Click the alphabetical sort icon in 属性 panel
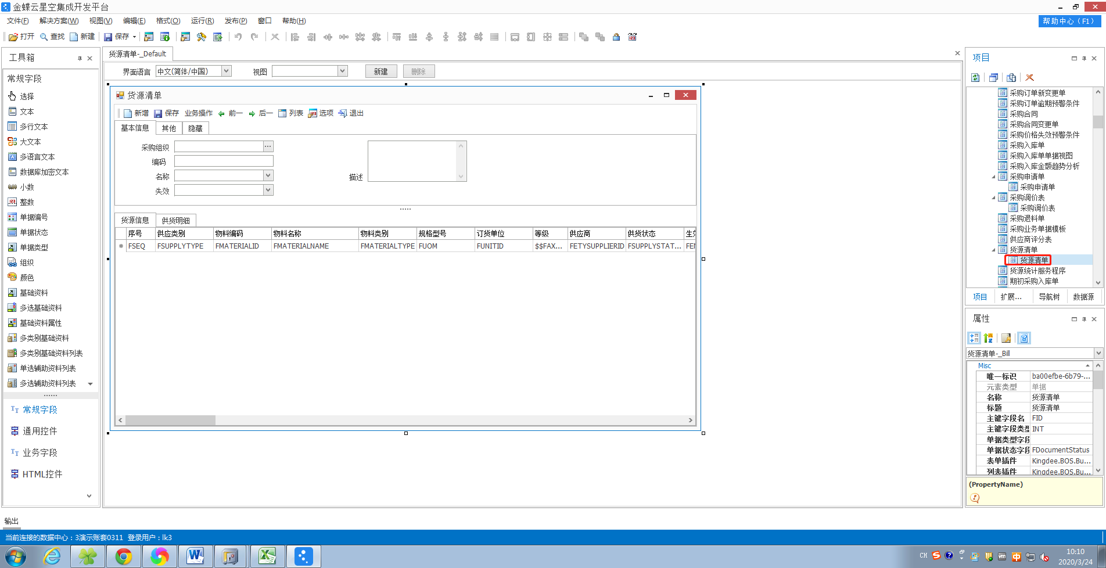The width and height of the screenshot is (1106, 568). click(x=989, y=338)
